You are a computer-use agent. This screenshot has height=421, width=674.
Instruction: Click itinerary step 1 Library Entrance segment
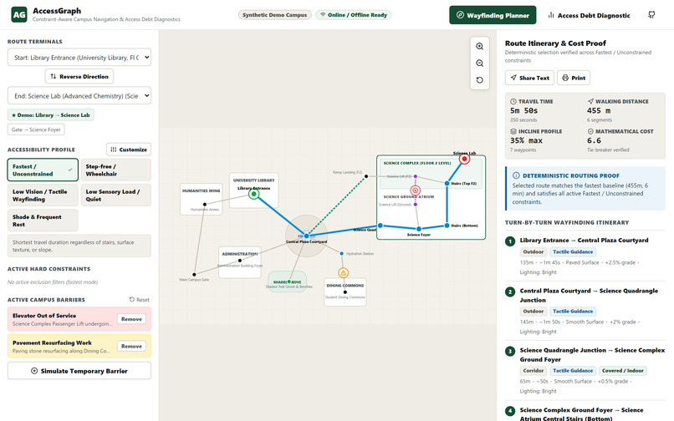(x=585, y=256)
